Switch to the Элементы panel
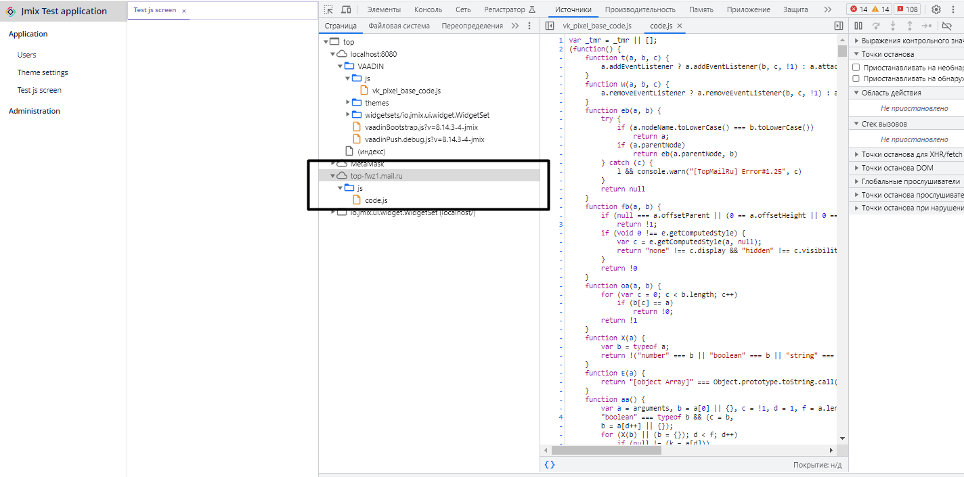 tap(384, 9)
